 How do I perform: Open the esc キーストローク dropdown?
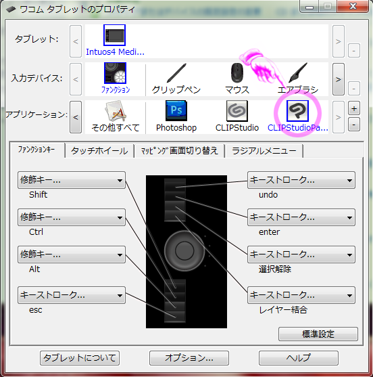[72, 295]
